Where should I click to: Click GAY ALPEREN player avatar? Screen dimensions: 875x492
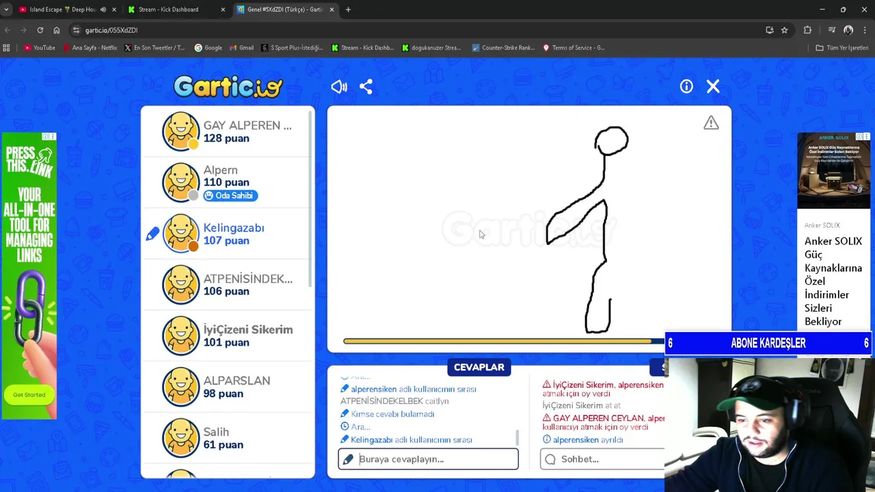(x=180, y=131)
